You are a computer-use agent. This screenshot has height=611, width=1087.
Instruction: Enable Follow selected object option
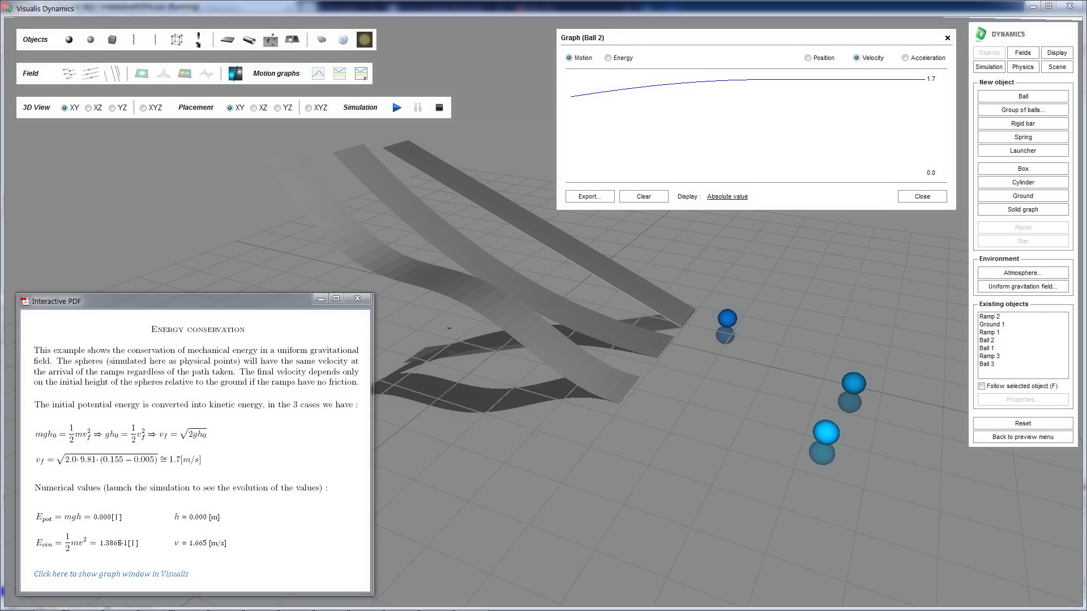click(x=982, y=386)
